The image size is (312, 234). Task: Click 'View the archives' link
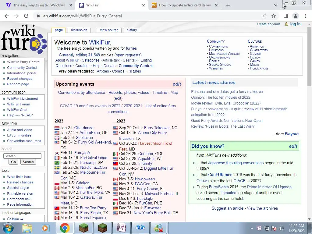[x=262, y=208]
